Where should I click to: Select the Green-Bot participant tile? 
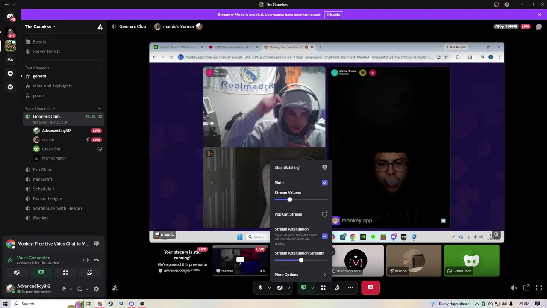click(471, 261)
